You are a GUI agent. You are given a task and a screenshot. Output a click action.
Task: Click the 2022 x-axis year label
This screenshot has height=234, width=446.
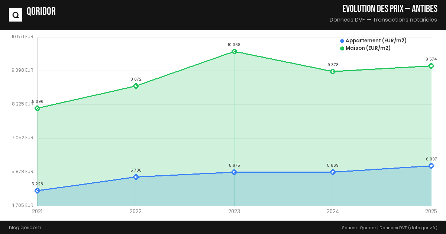pyautogui.click(x=136, y=211)
